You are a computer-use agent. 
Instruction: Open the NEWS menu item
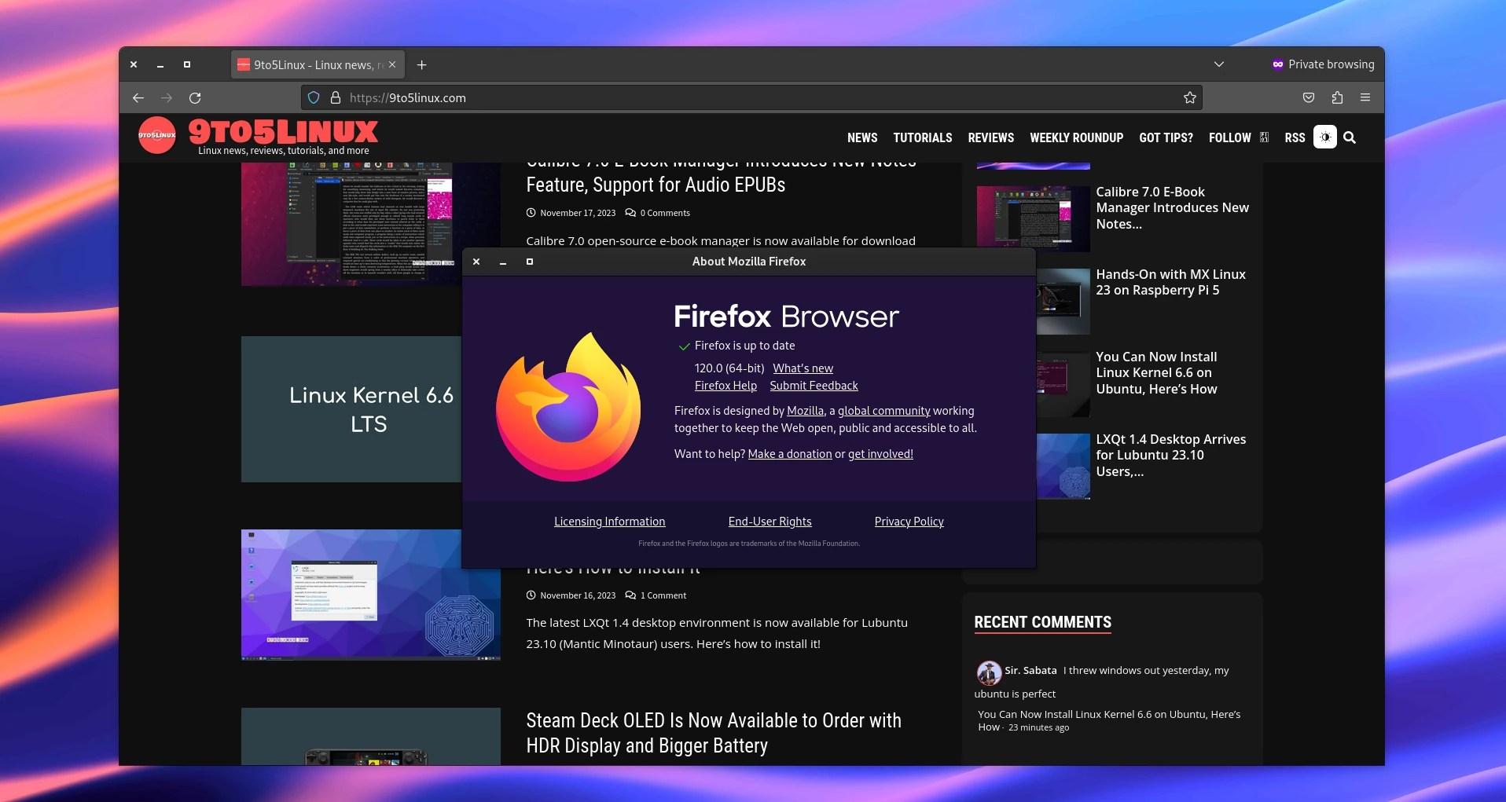click(862, 137)
